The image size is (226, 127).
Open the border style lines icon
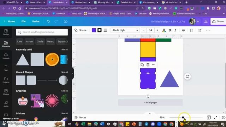[x=105, y=30]
